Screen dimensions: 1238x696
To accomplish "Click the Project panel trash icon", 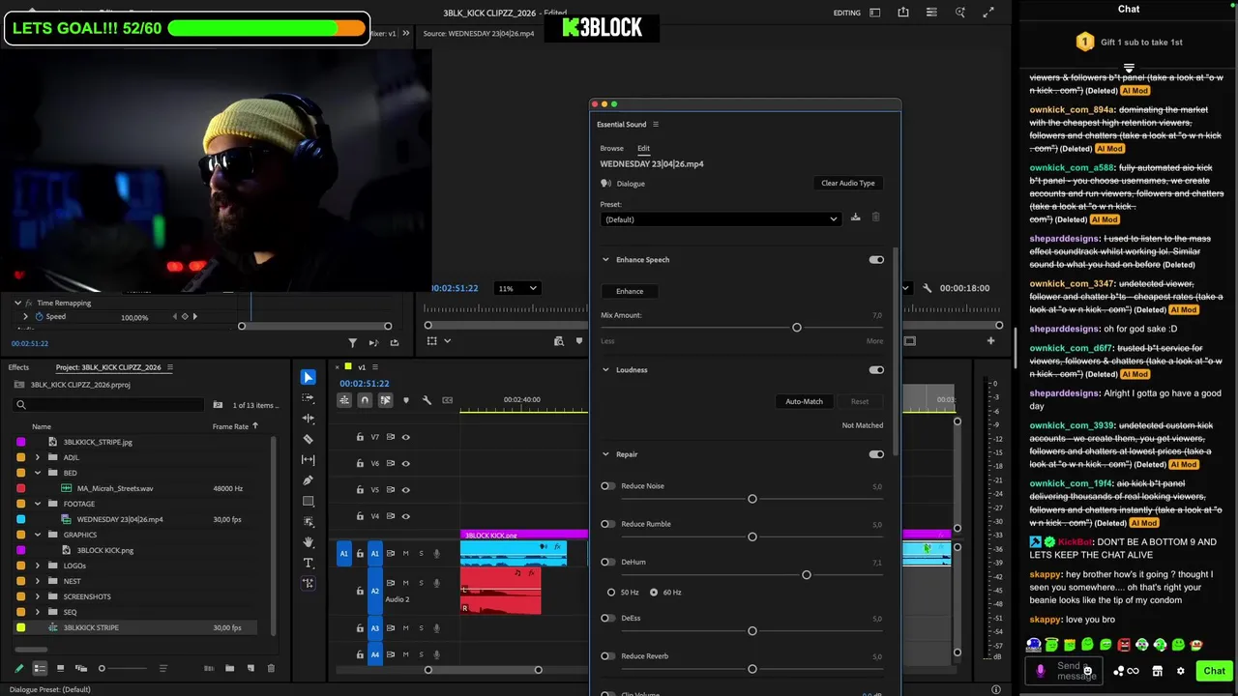I will (271, 668).
